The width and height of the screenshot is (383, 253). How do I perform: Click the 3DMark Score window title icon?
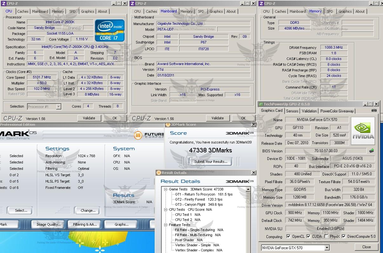pyautogui.click(x=168, y=124)
